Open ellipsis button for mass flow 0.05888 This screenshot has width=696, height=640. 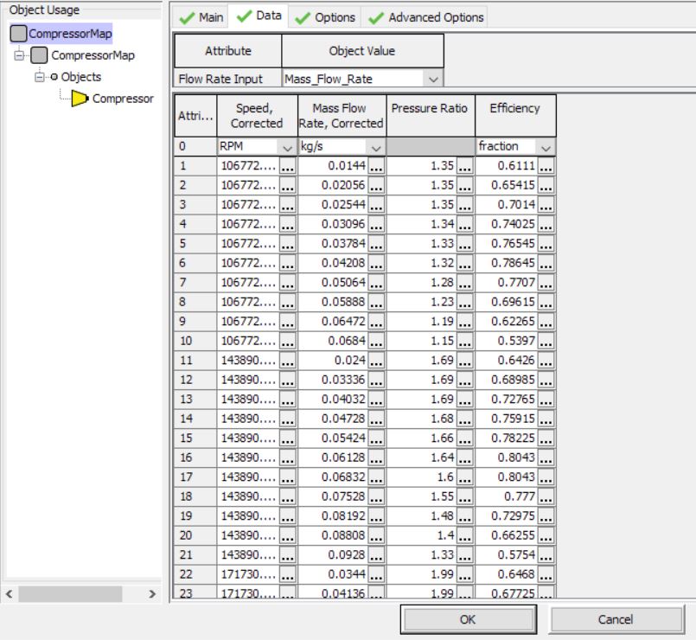[376, 303]
